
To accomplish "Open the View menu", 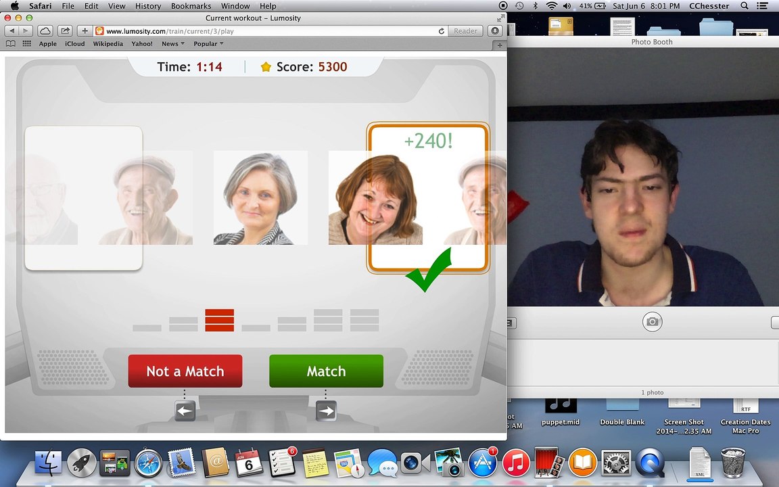I will pos(117,6).
